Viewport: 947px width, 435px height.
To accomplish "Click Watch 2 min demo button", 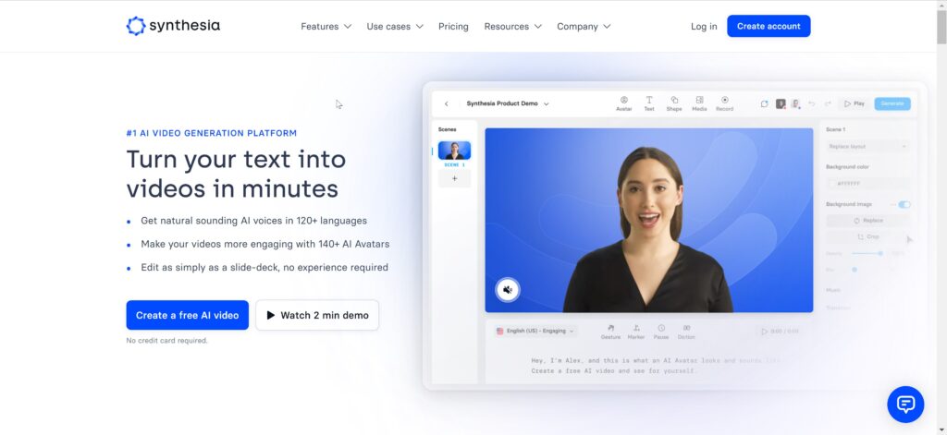I will [317, 315].
